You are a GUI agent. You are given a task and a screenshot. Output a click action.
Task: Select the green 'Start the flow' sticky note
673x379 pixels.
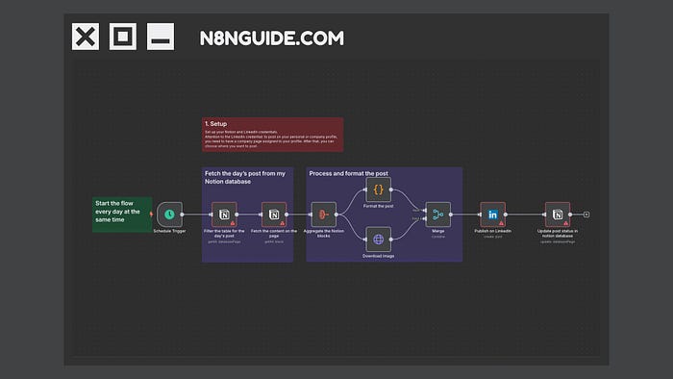122,215
